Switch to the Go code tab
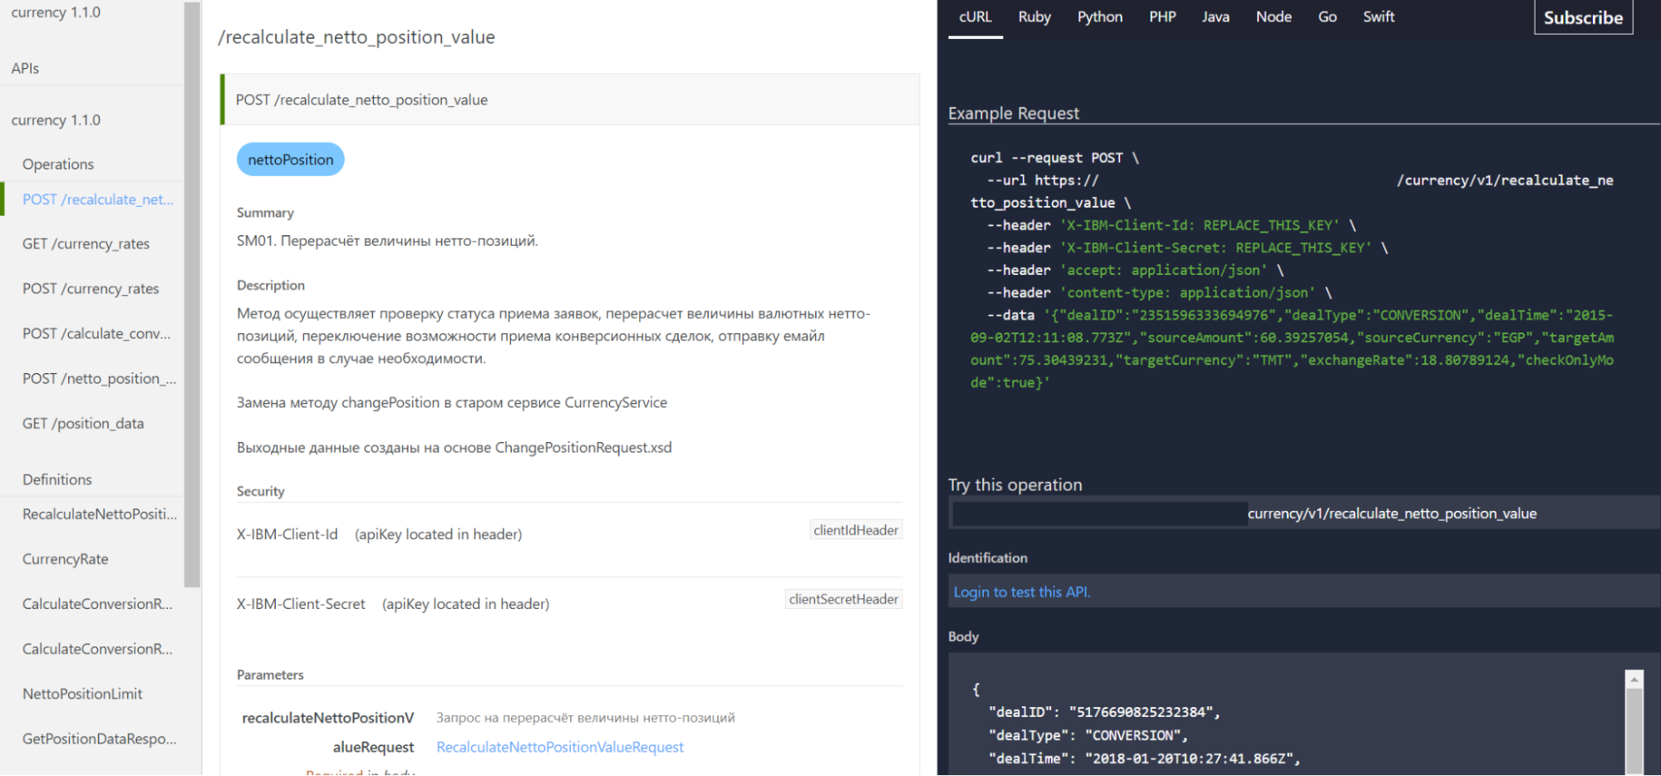1661x776 pixels. [x=1328, y=17]
